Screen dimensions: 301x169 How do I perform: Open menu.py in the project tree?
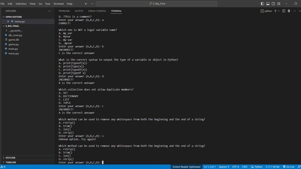click(x=14, y=54)
